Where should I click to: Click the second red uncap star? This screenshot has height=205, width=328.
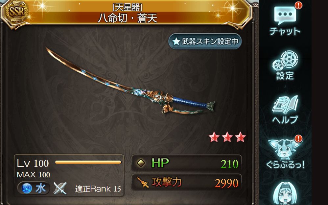pos(227,137)
